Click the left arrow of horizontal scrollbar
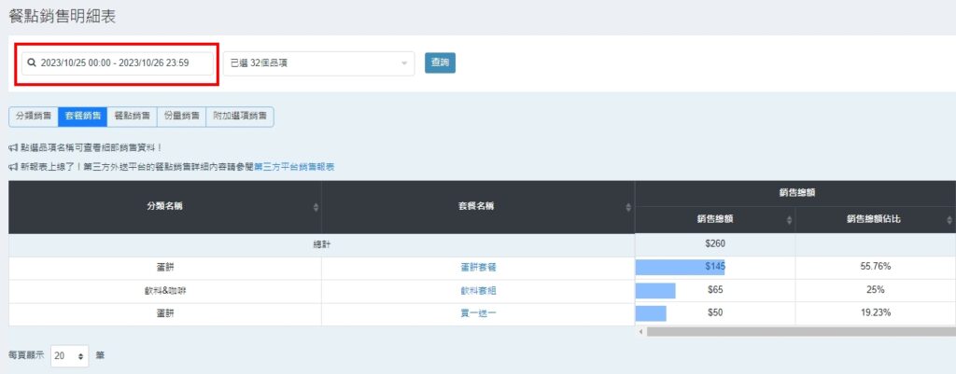 point(640,331)
